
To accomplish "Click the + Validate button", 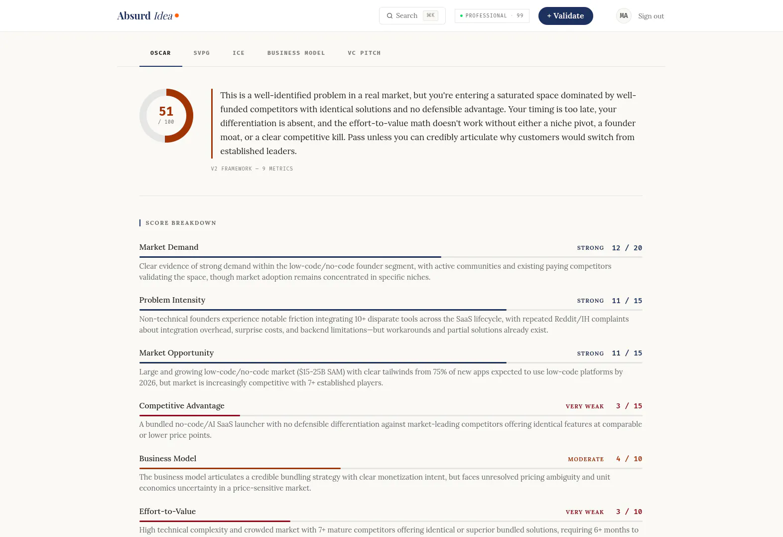I will click(566, 16).
